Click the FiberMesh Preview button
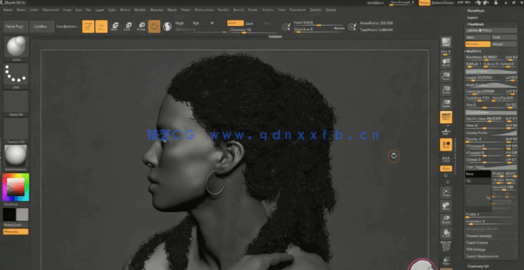Image resolution: width=524 pixels, height=270 pixels. 478,44
